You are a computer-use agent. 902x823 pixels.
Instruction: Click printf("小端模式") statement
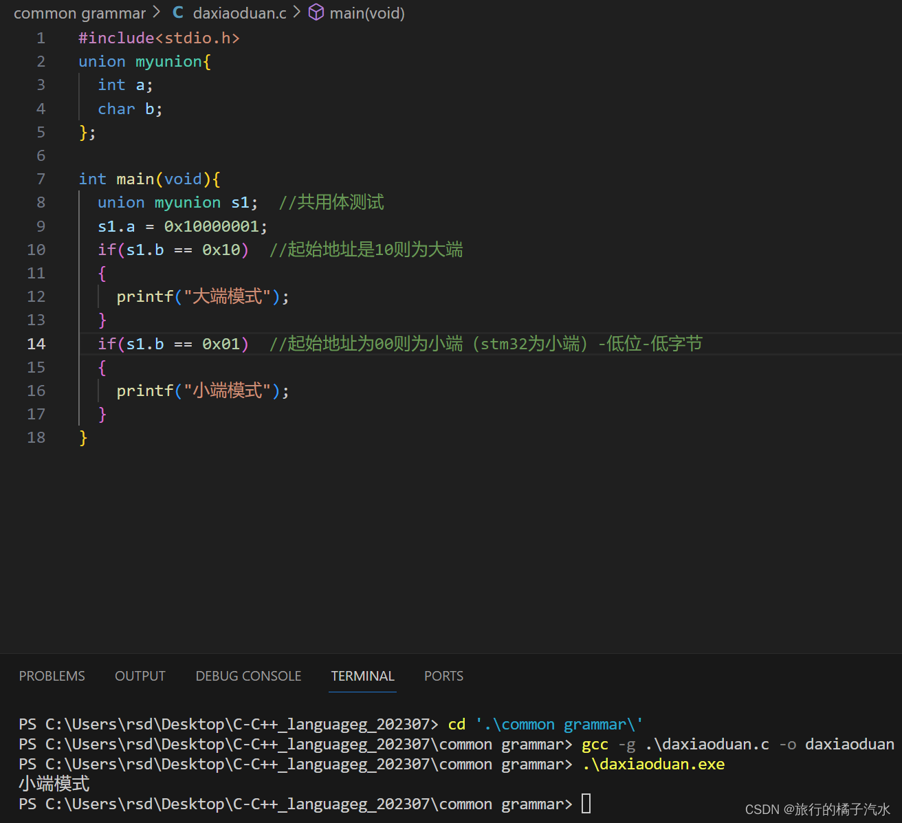[203, 391]
